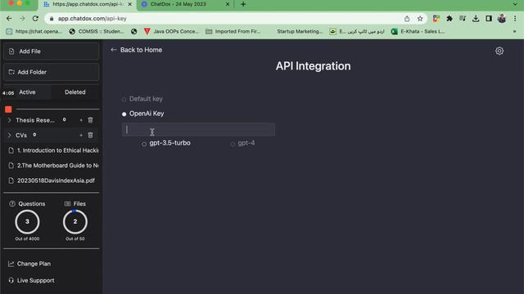Switch to the app.chatdox.com api-key tab
Screen dimensions: 524x294
(x=88, y=4)
